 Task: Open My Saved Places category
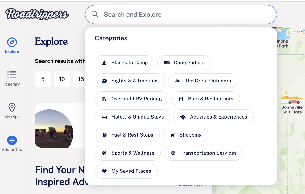point(126,171)
